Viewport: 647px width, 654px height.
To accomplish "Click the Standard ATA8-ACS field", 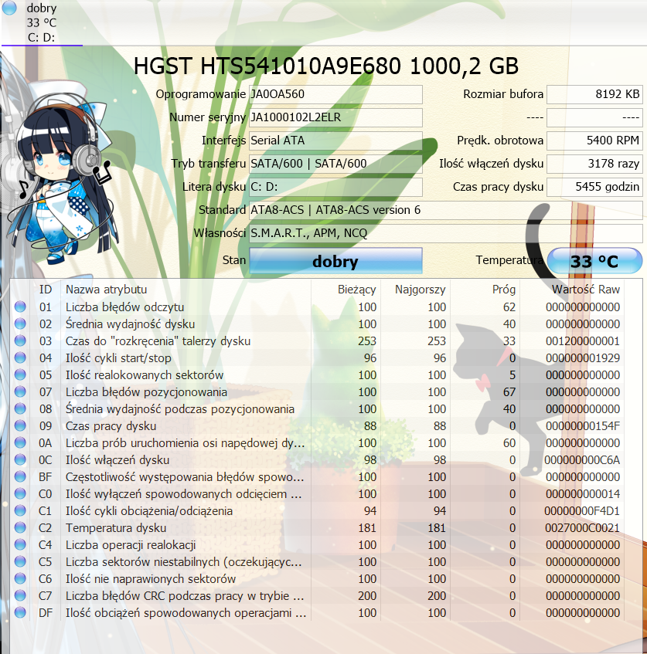I will coord(446,210).
